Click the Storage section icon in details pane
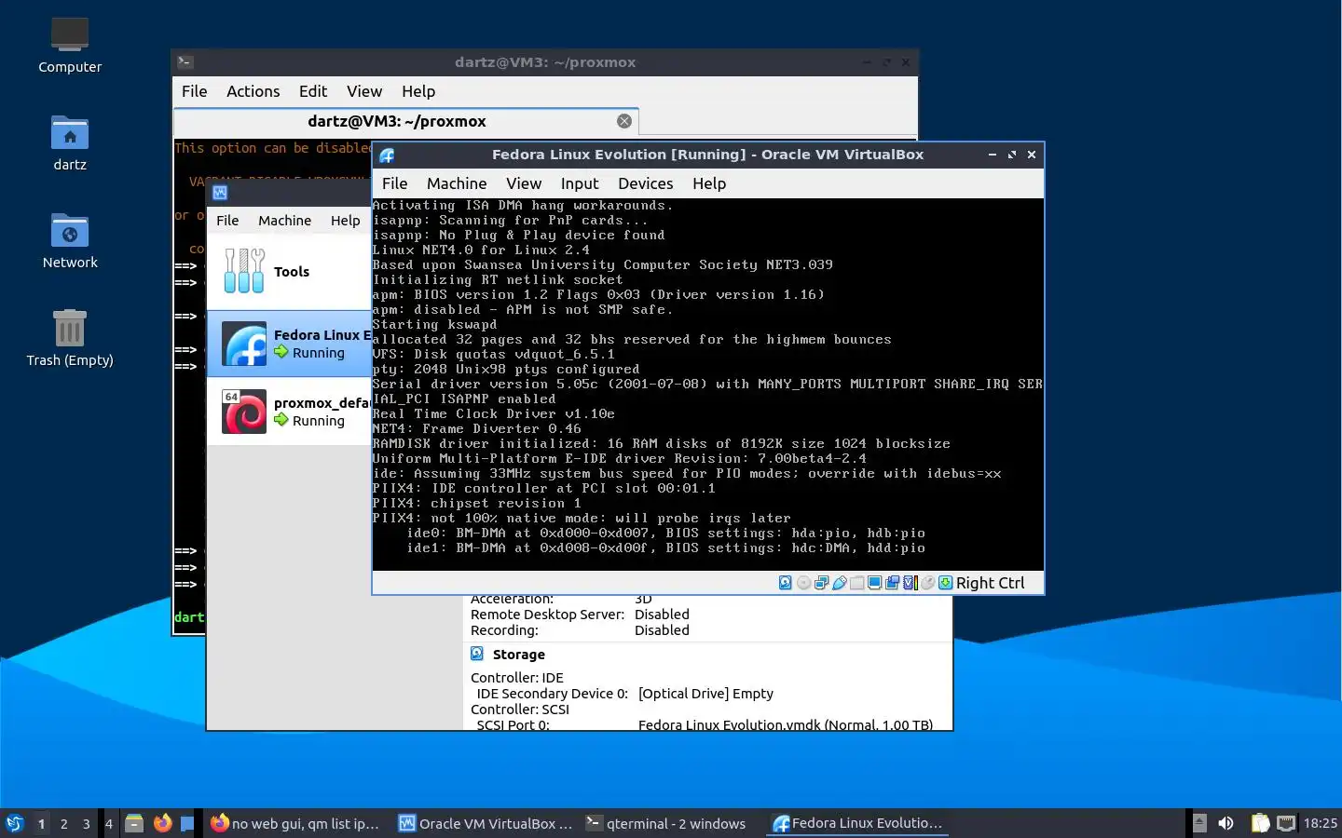1342x838 pixels. [477, 654]
